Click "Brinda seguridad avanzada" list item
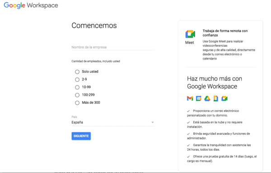The height and width of the screenshot is (173, 271). 219,136
